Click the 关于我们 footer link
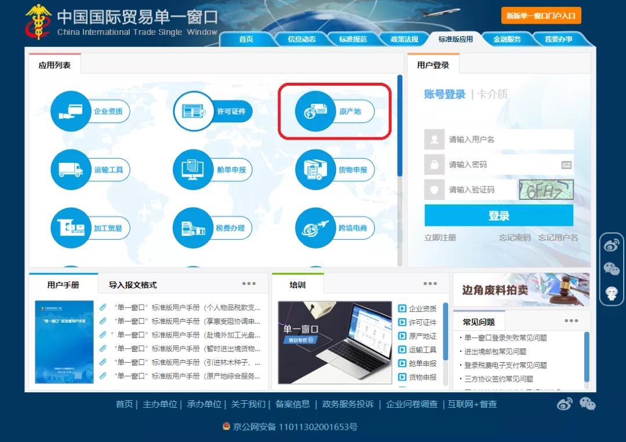 pos(248,404)
